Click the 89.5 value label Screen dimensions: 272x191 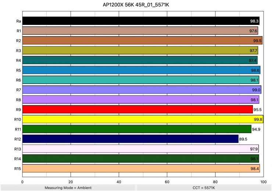pyautogui.click(x=243, y=139)
